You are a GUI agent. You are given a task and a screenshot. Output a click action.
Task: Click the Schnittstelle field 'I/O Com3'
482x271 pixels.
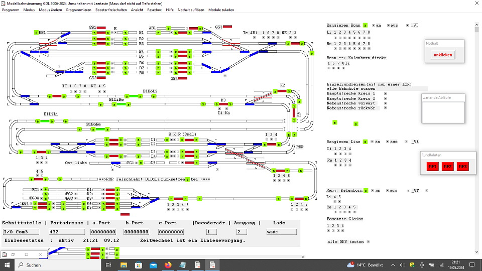coord(21,232)
